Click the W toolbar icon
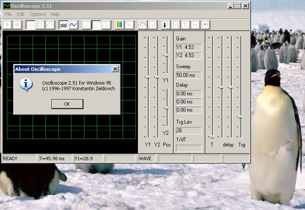This screenshot has width=305, height=210. (x=195, y=25)
